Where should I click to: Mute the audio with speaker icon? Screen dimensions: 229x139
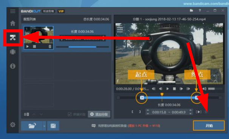click(x=204, y=89)
